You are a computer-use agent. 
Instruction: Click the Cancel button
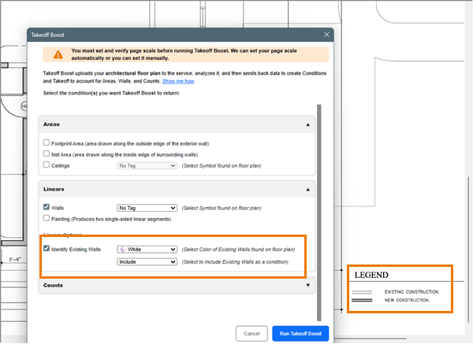[251, 334]
